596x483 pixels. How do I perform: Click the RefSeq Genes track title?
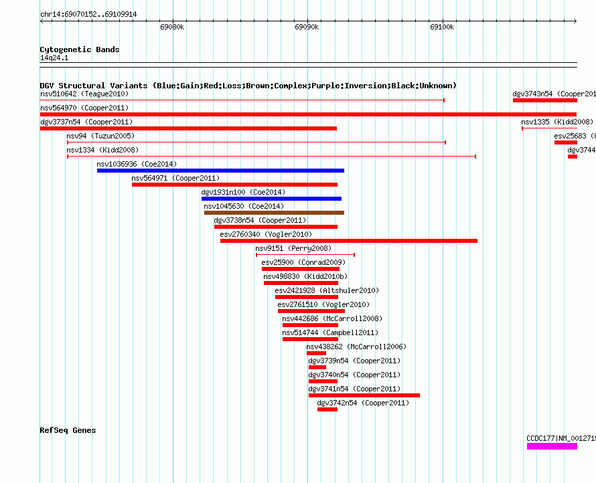click(x=68, y=430)
